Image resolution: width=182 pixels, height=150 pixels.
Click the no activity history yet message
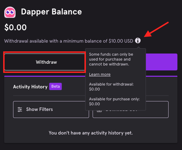tap(91, 133)
